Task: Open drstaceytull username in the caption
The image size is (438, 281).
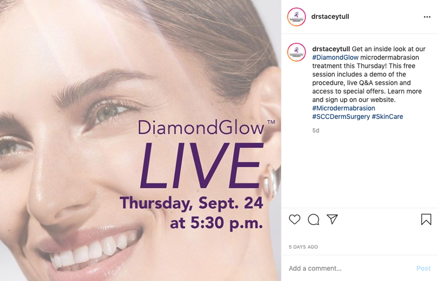Action: click(331, 49)
